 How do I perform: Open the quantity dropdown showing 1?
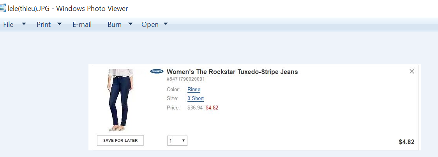point(177,141)
